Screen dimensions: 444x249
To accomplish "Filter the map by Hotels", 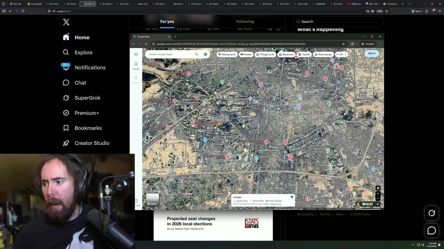I will point(246,54).
